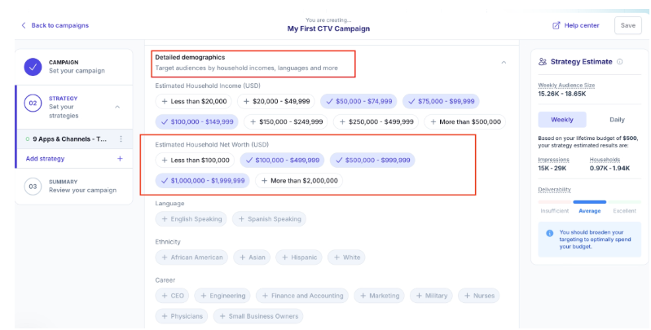
Task: Click the My First CTV Campaign title
Action: [x=328, y=29]
